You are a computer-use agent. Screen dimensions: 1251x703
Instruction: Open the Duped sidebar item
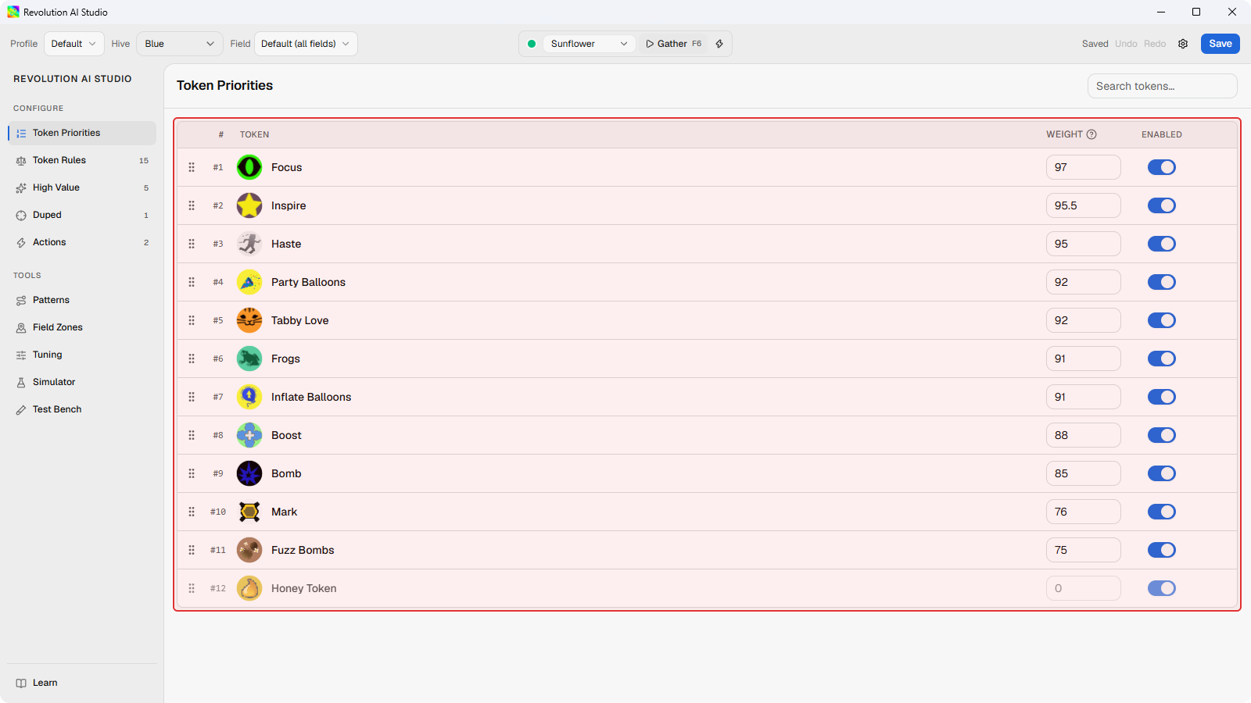pos(82,215)
